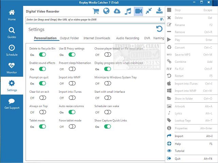This screenshot has height=163, width=218.
Task: Click the Stop square icon
Action: 169,10
